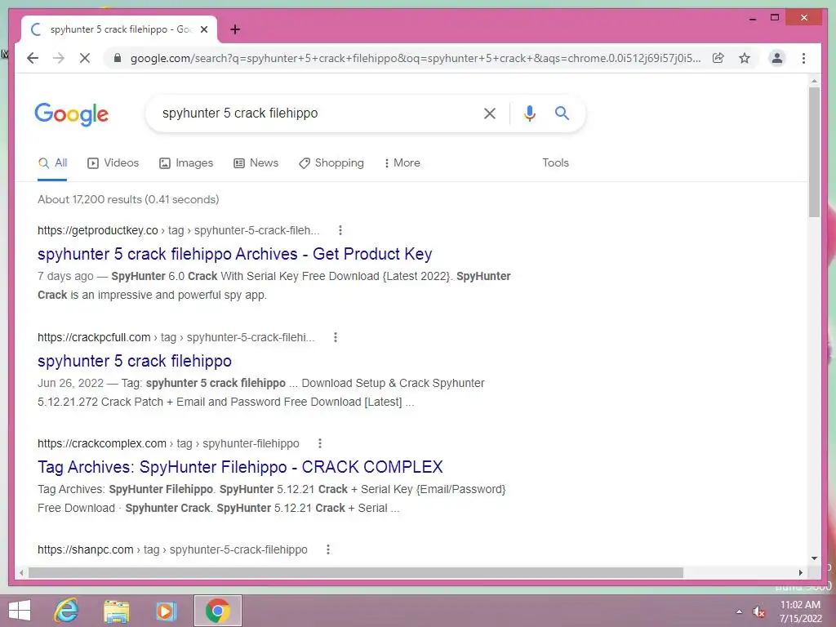Open the Windows Start button
This screenshot has width=836, height=627.
coord(20,611)
